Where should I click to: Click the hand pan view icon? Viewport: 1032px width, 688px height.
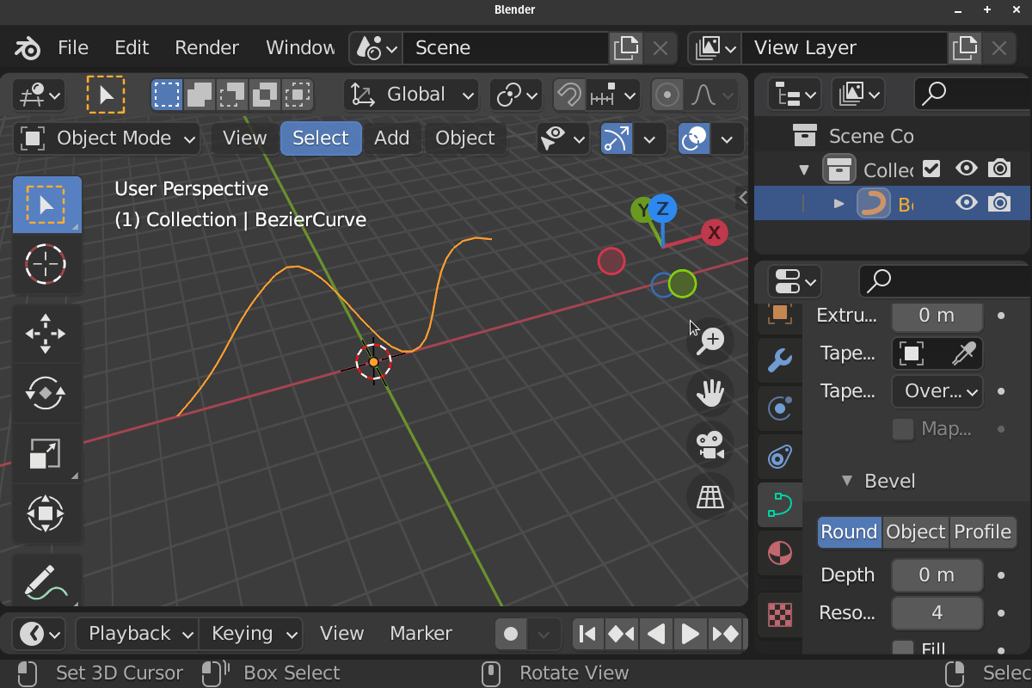click(710, 393)
